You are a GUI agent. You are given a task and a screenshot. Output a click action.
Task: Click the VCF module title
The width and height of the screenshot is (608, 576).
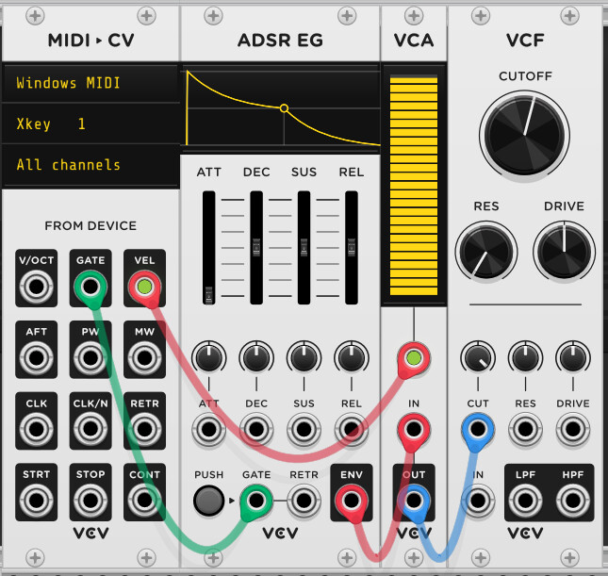coord(525,41)
